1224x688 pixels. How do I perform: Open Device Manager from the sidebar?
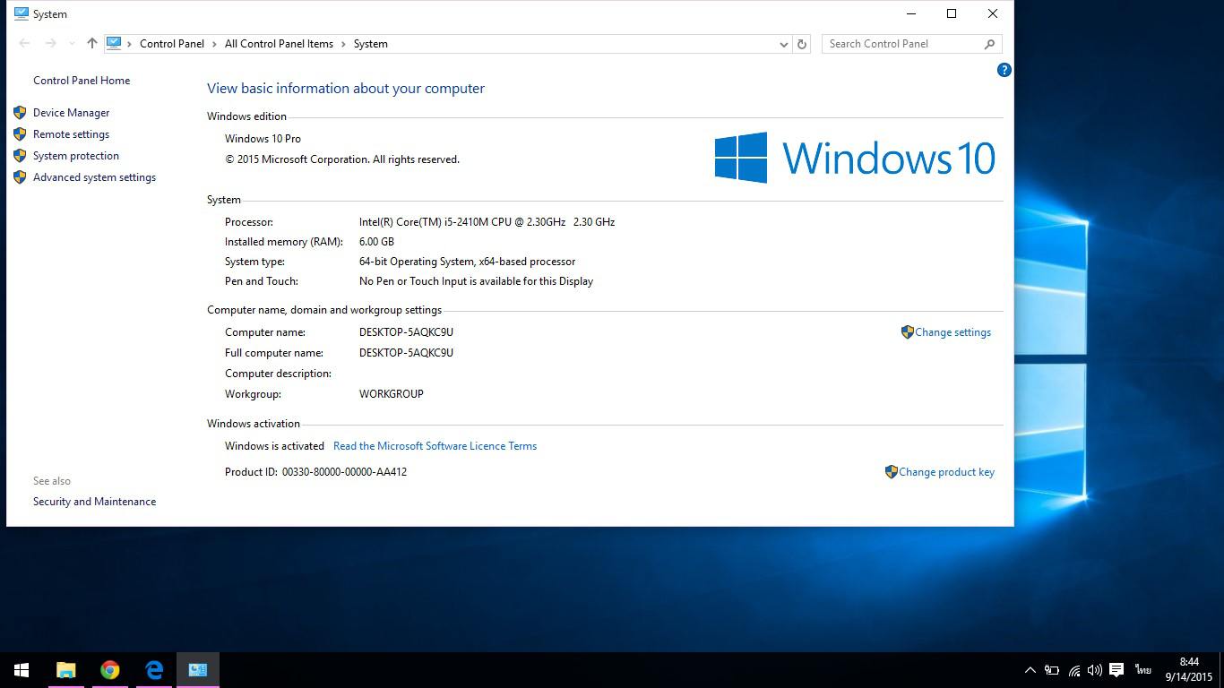tap(71, 113)
